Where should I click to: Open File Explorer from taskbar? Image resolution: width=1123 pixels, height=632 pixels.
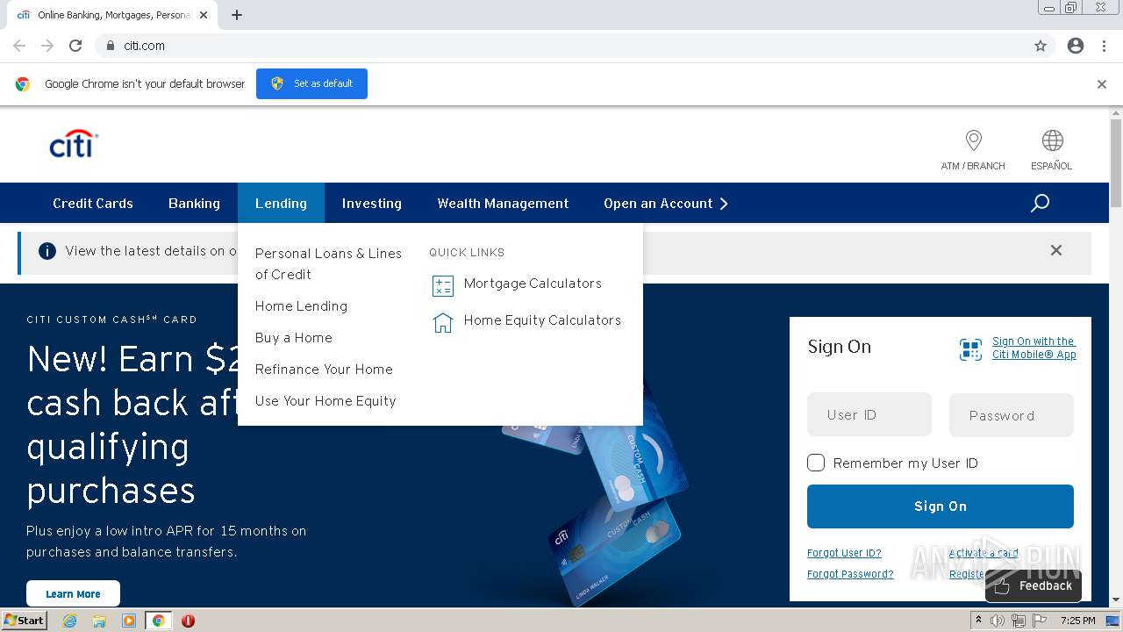[x=99, y=621]
